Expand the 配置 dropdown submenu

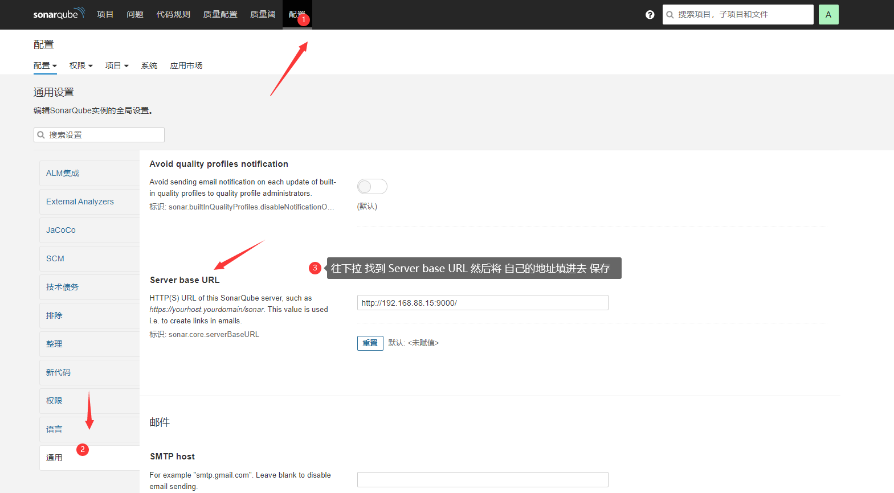[x=45, y=65]
